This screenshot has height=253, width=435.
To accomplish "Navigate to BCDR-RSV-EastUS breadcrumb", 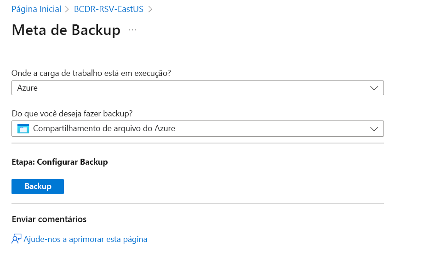I will tap(109, 9).
